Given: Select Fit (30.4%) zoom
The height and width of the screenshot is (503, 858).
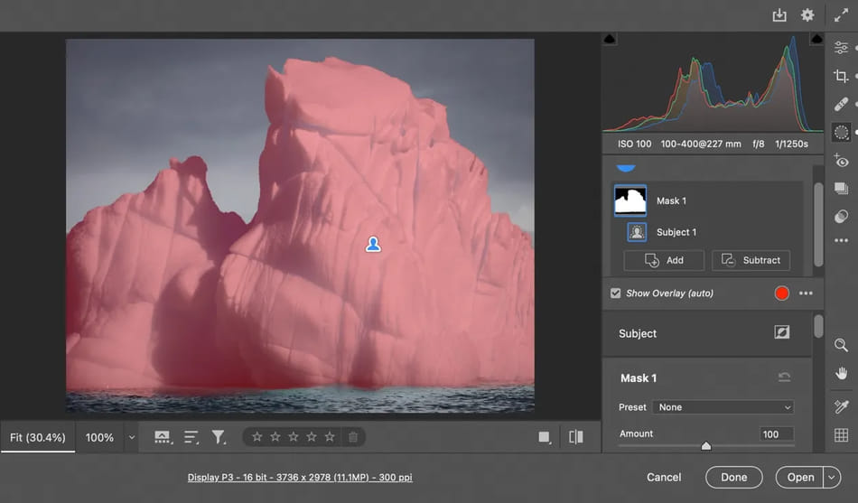Looking at the screenshot, I should pos(37,437).
